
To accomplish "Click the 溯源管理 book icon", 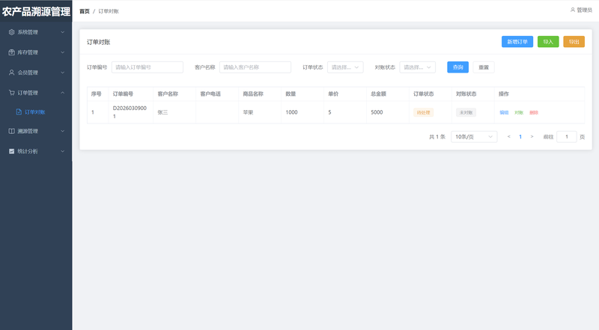I will 11,131.
